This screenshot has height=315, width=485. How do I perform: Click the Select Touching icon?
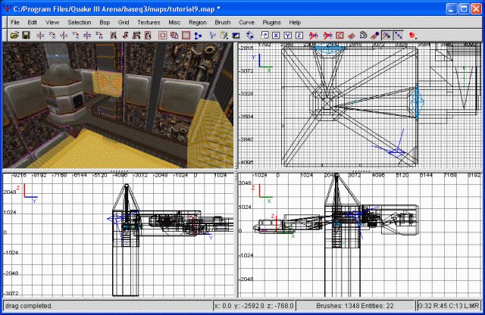tap(125, 36)
